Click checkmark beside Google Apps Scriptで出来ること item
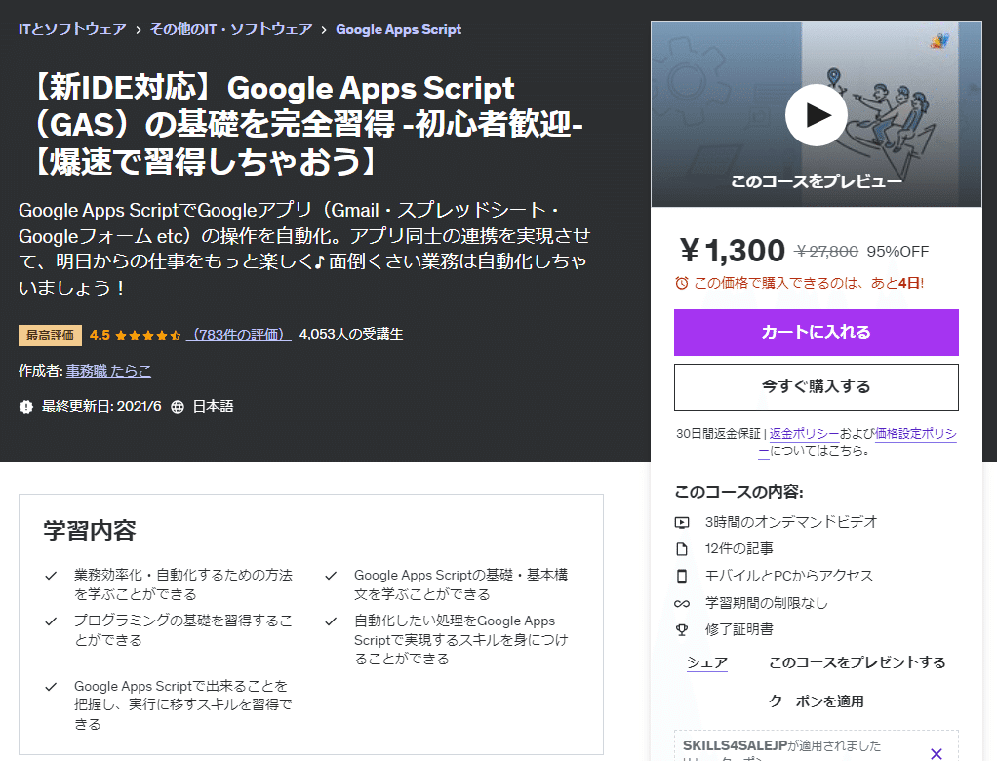 click(51, 687)
